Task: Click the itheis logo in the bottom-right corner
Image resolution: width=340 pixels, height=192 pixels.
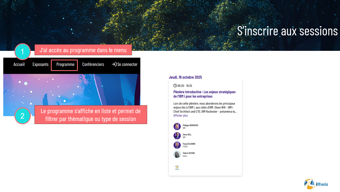Action: pos(316,184)
